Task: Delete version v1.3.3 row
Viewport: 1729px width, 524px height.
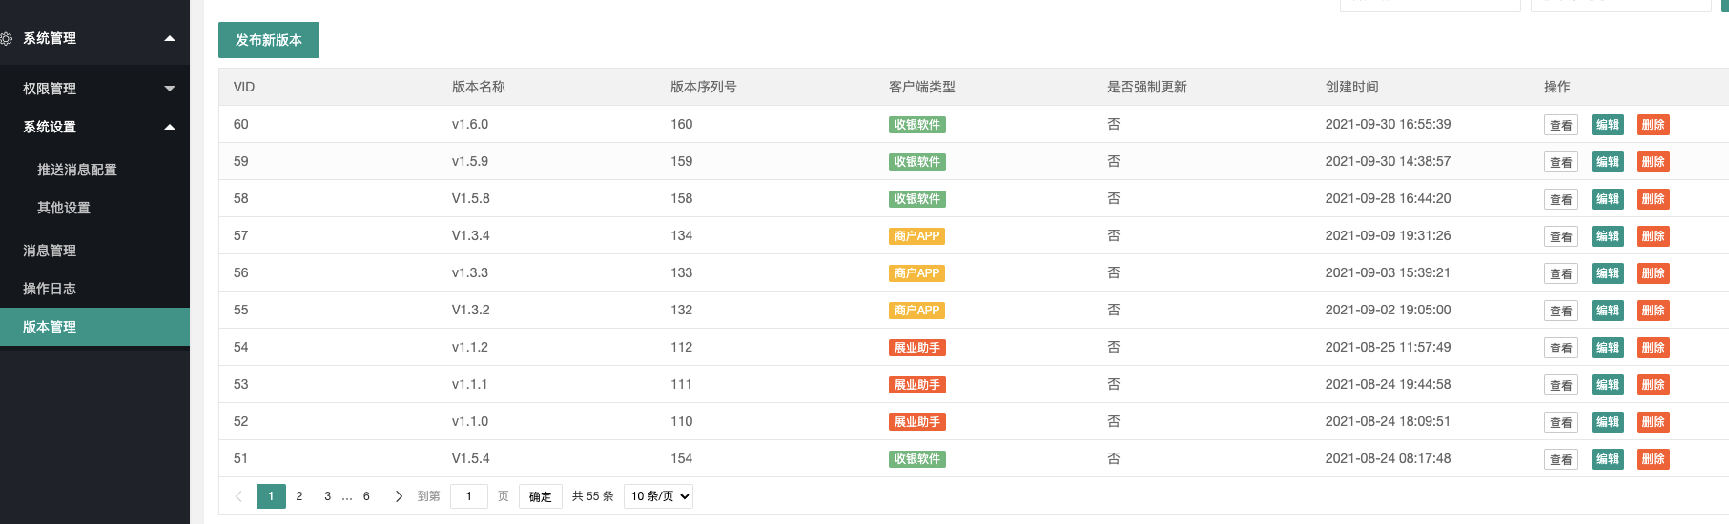Action: click(x=1654, y=273)
